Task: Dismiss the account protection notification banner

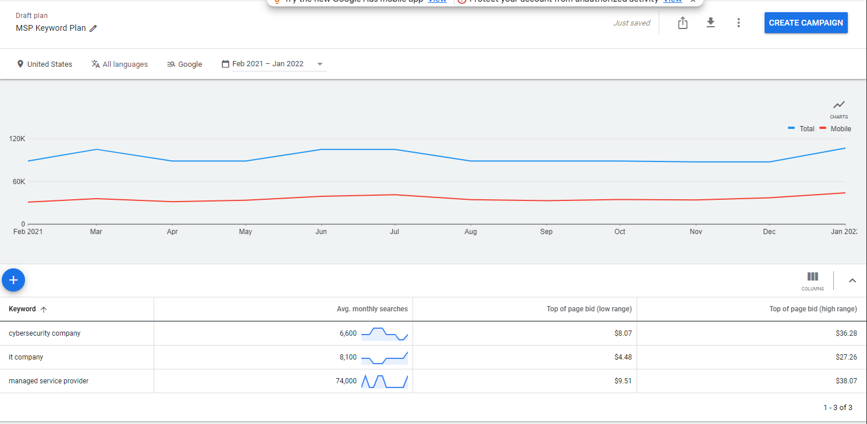Action: 692,1
